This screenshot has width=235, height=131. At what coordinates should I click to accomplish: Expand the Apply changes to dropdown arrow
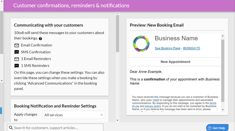pos(102,115)
